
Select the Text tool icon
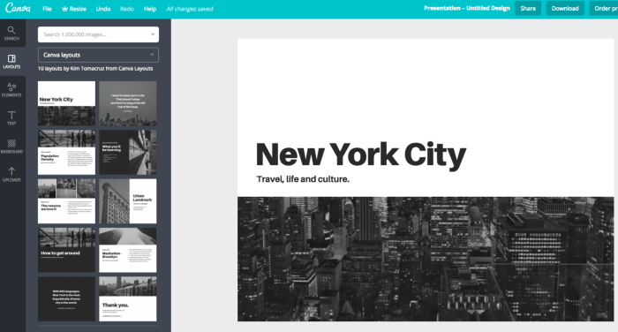11,118
